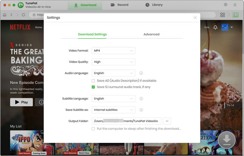Open the Audio Language dropdown
This screenshot has width=244, height=156.
click(x=113, y=73)
